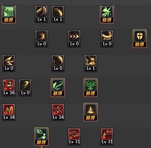Click the branching cracks Lv 0 skill
Viewport: 151px width, 148px height.
(41, 39)
